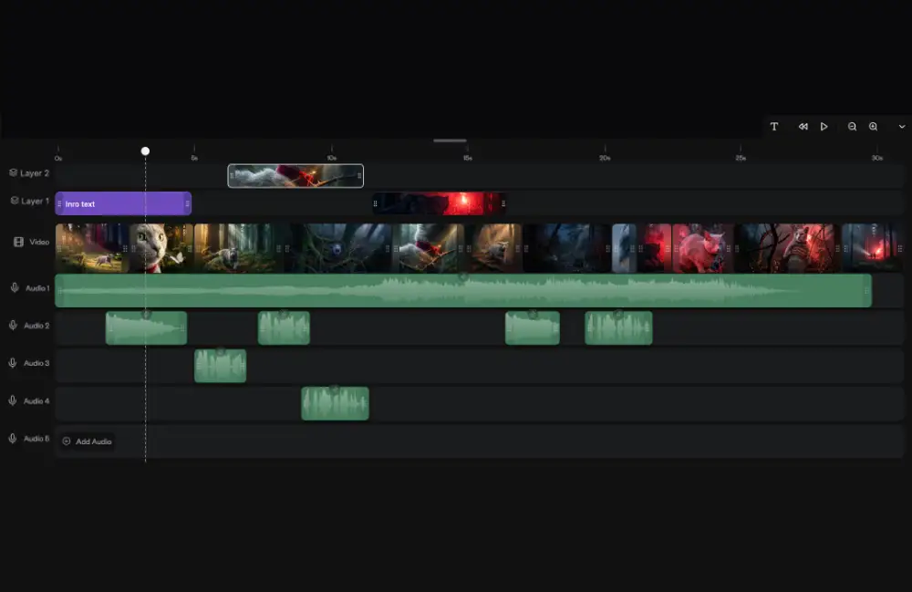The image size is (912, 592).
Task: Collapse the timeline with the chevron
Action: click(x=902, y=127)
